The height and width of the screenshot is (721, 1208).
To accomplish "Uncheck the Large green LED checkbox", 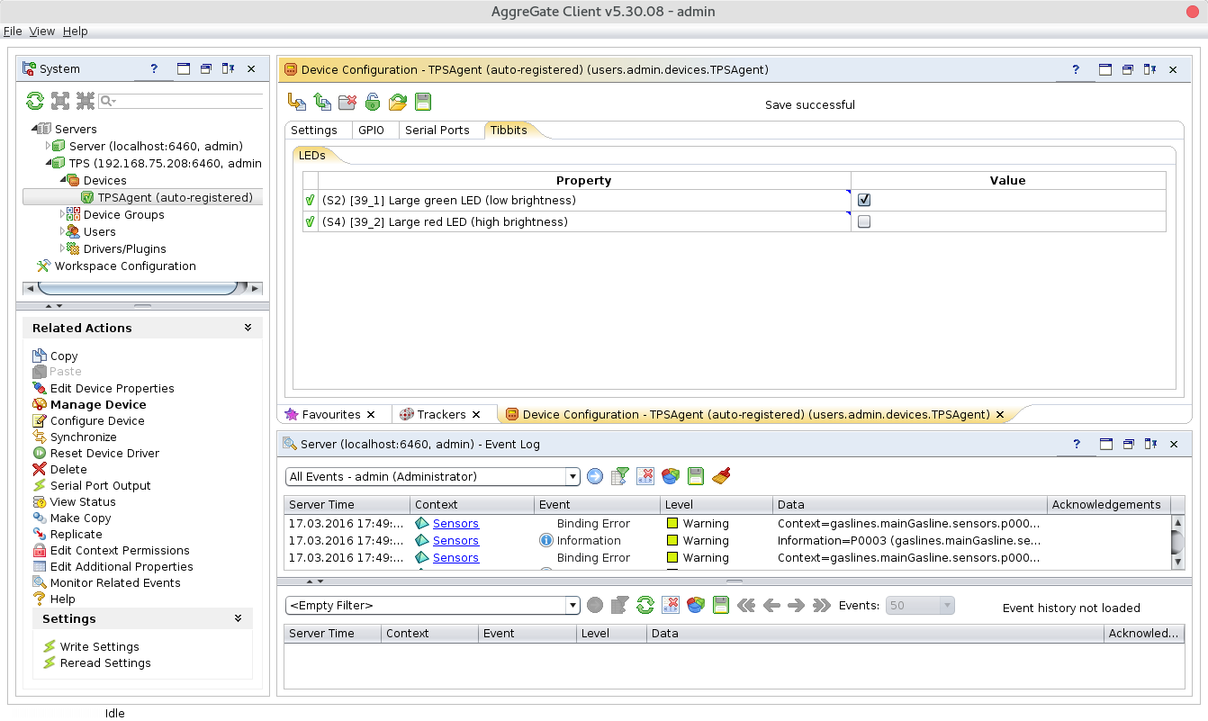I will tap(864, 200).
